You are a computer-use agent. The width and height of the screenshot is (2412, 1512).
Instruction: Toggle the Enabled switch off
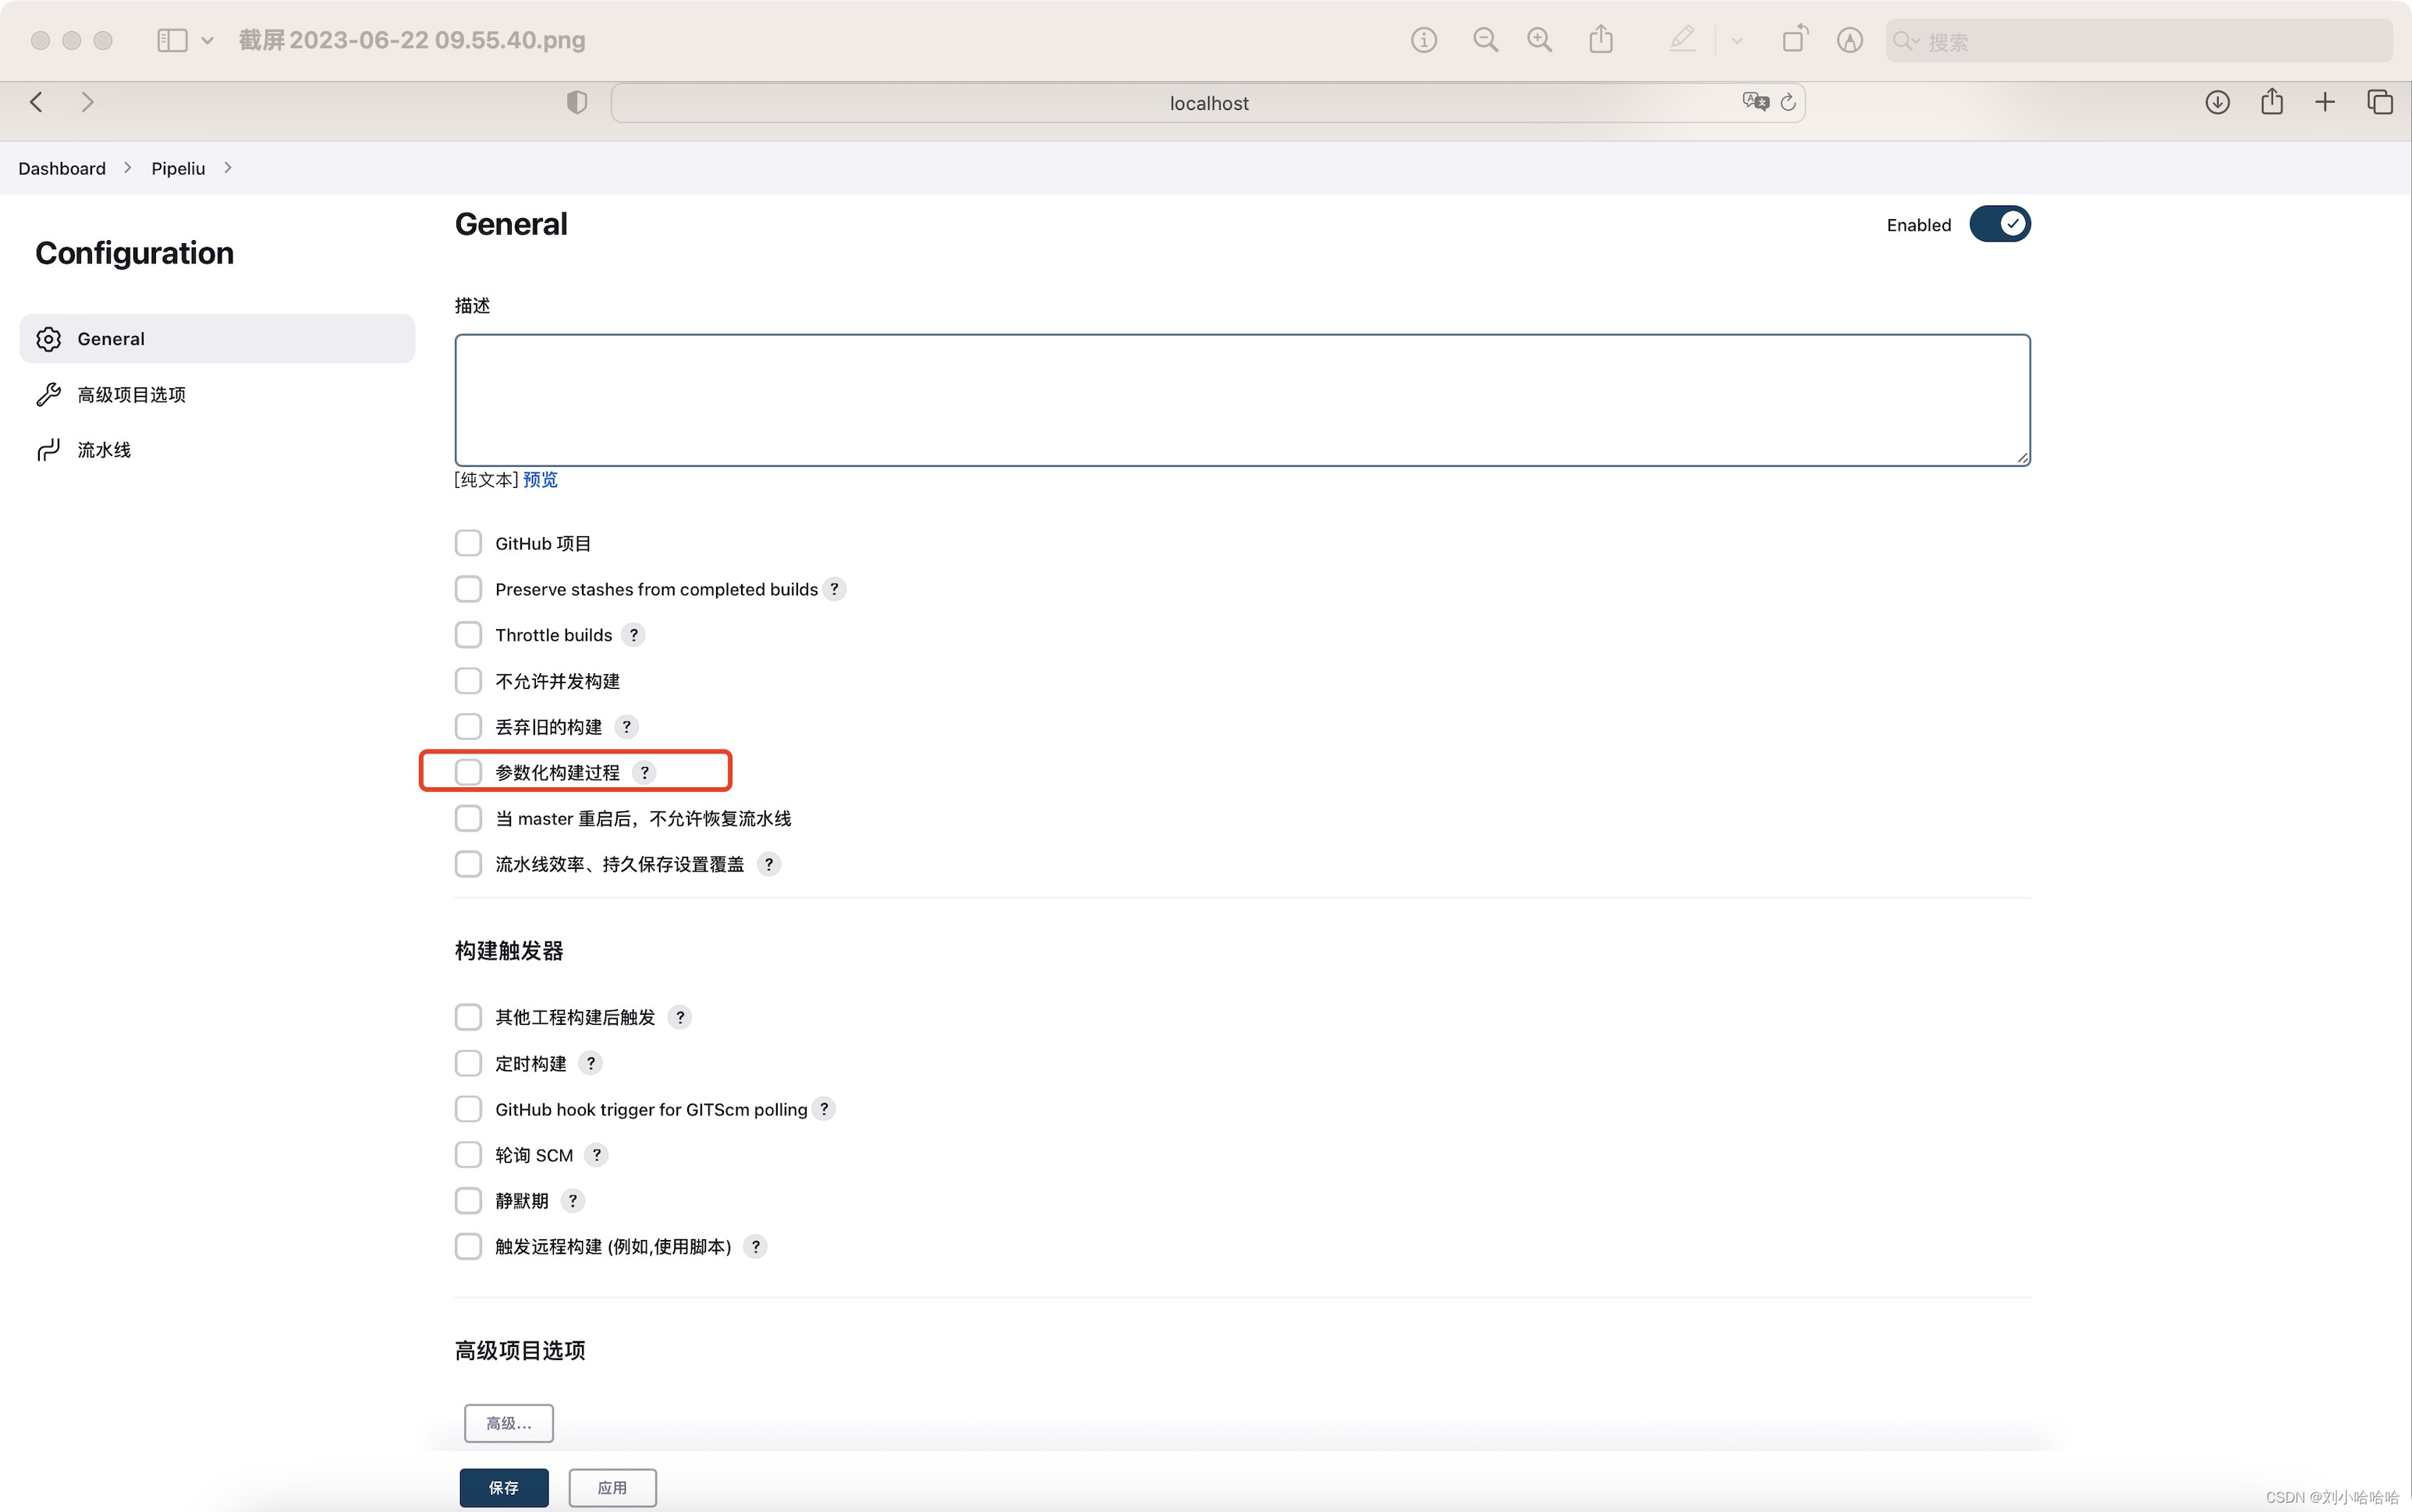pos(1999,224)
